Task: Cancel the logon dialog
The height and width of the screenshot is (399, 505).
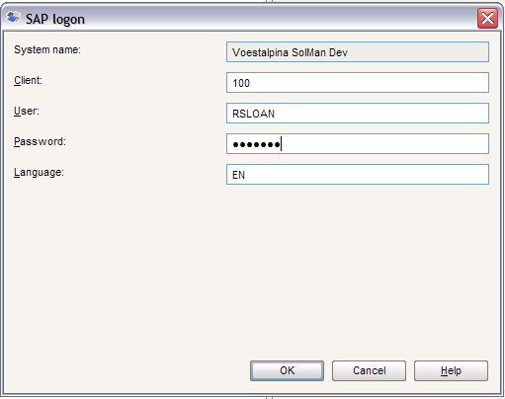Action: [369, 370]
